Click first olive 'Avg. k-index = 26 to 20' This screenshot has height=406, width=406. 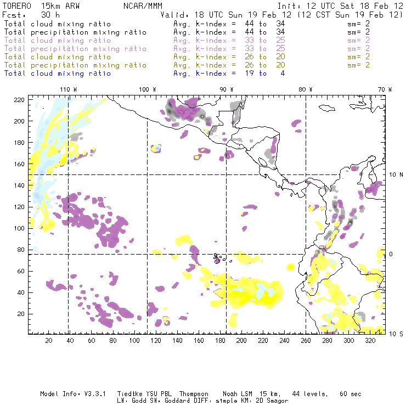229,57
